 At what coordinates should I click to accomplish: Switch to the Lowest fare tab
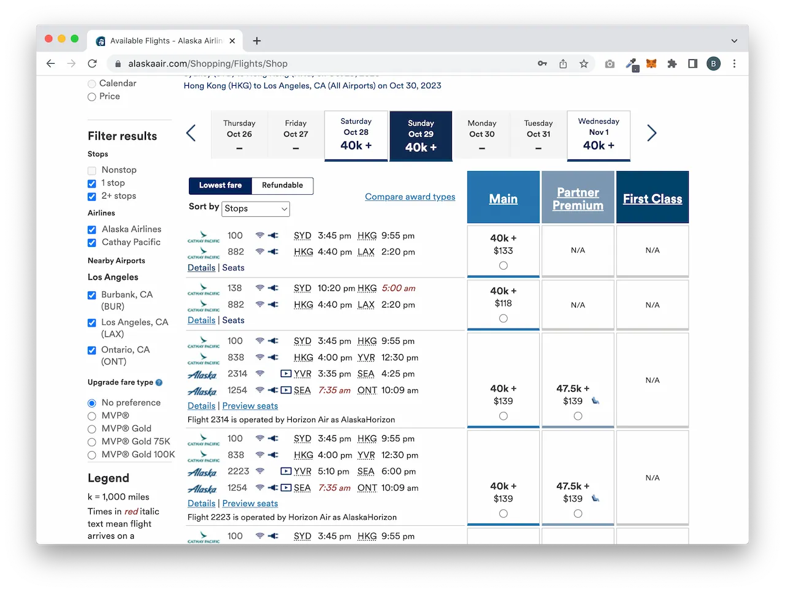click(x=220, y=186)
